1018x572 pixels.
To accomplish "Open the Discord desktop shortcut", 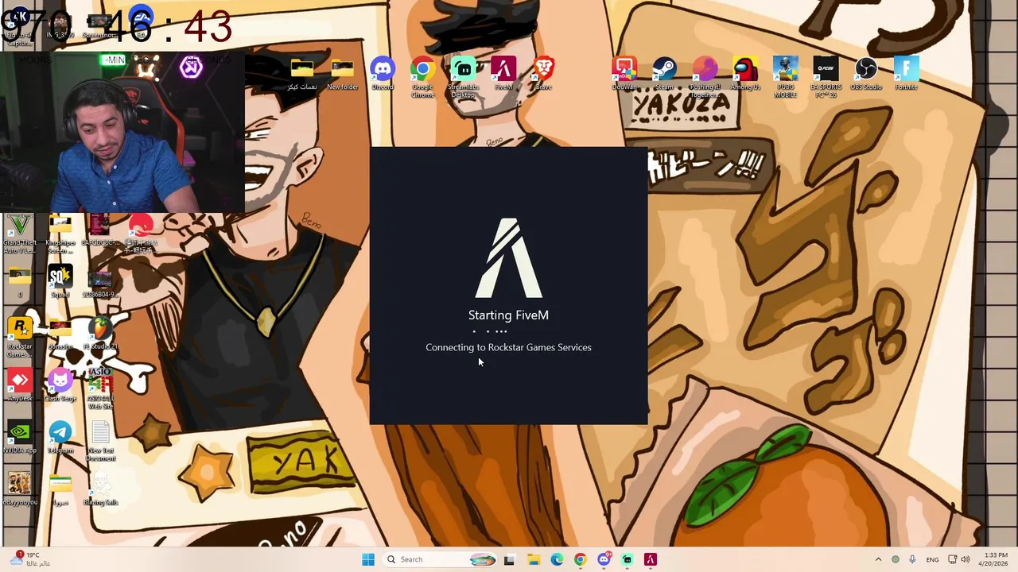I will tap(383, 73).
